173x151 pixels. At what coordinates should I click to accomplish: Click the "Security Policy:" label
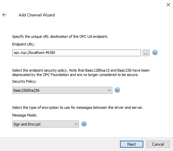tap(24, 81)
